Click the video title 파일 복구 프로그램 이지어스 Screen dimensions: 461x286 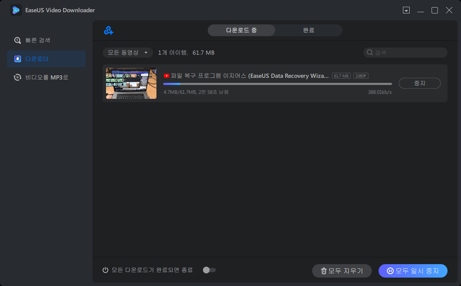pyautogui.click(x=249, y=76)
